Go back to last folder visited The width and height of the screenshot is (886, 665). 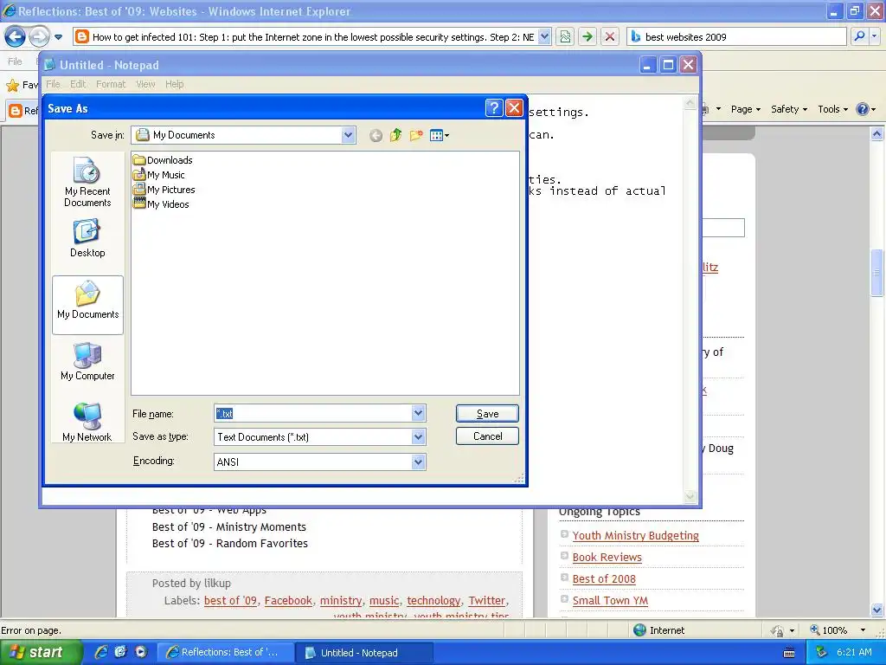tap(376, 135)
